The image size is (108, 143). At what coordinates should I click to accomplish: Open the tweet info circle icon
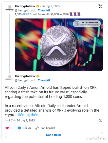[x=101, y=120]
